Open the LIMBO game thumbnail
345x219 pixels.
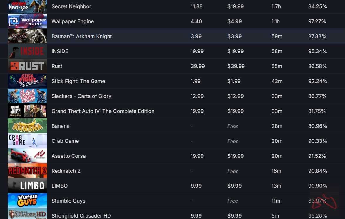point(27,186)
